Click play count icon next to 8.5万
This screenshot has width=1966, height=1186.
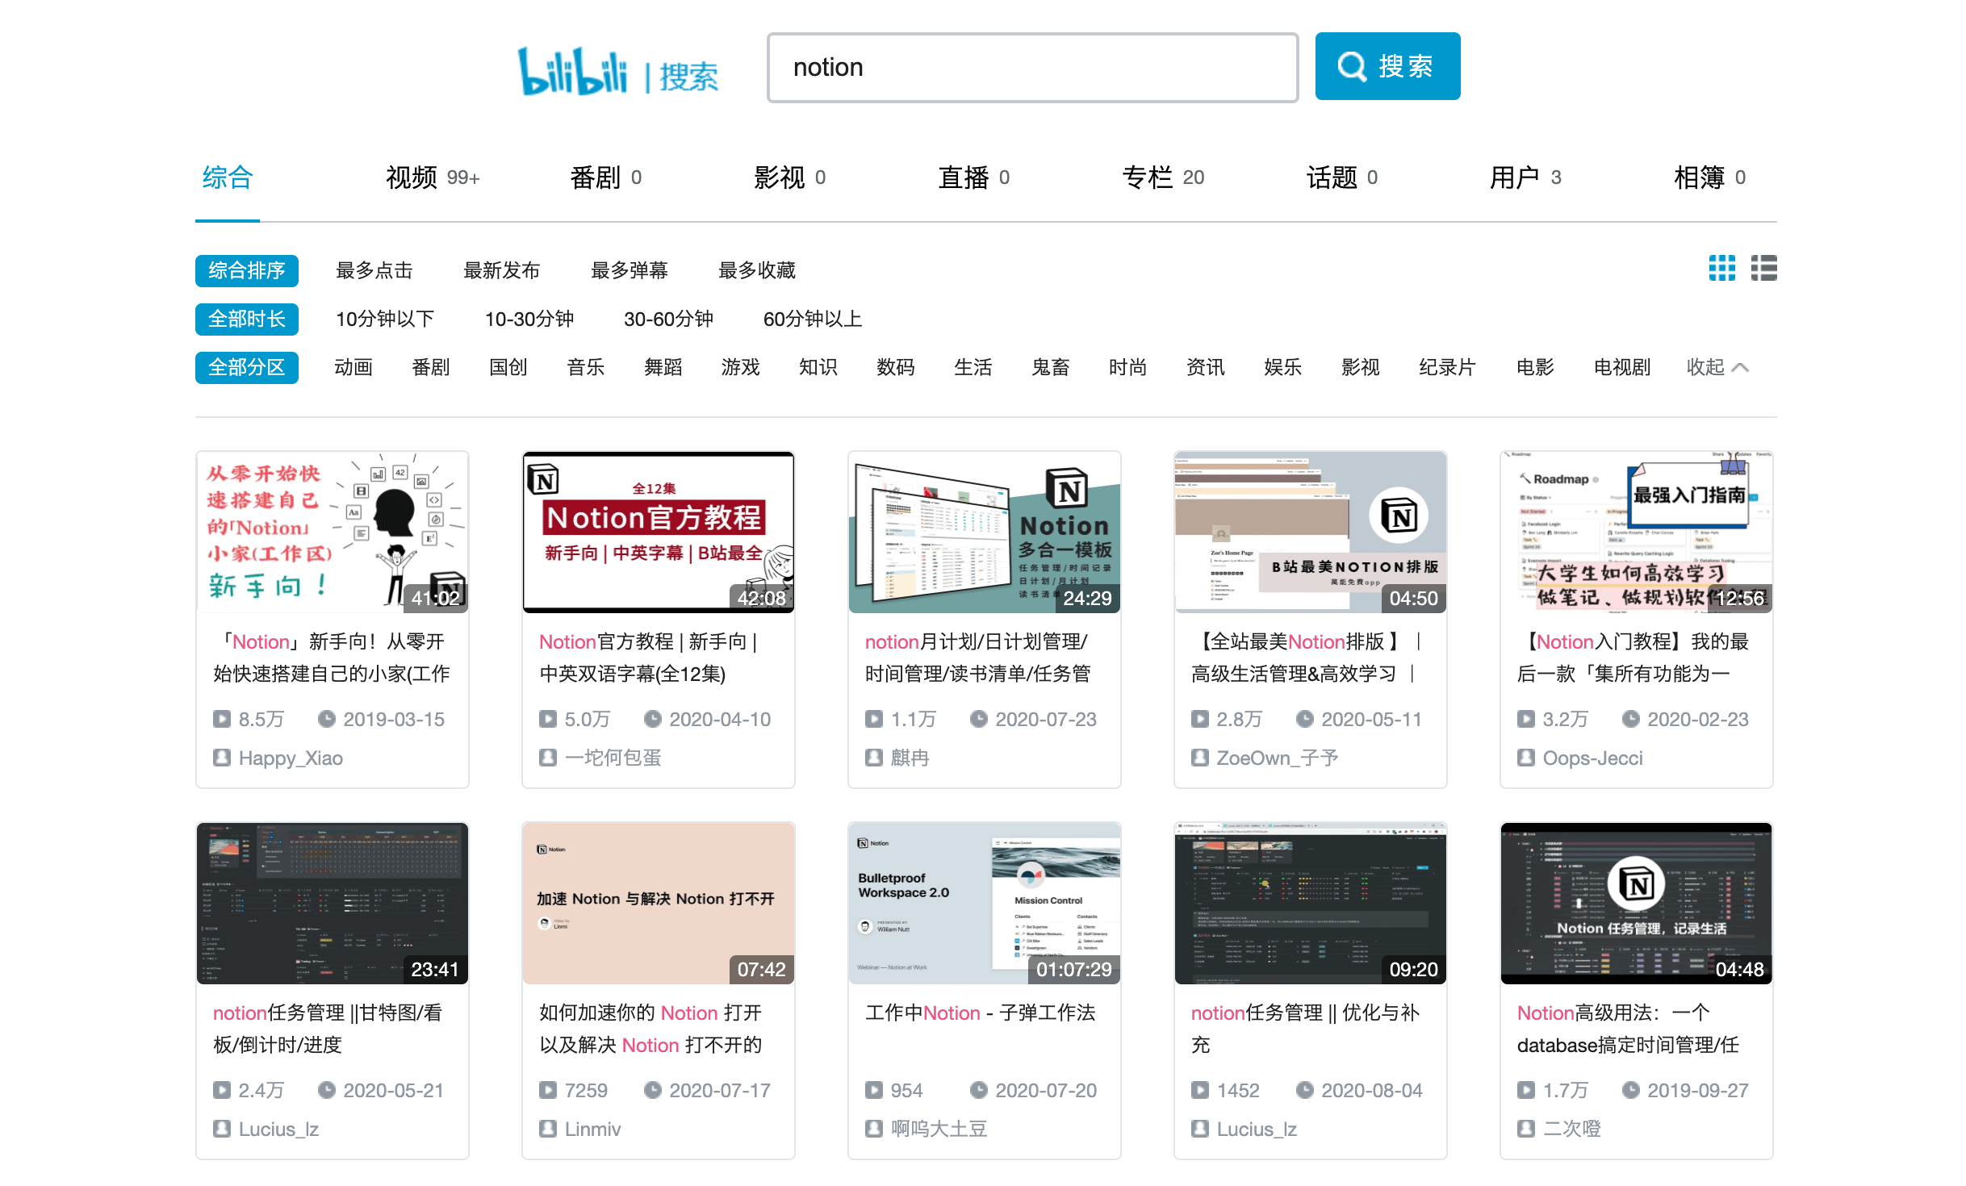tap(221, 719)
